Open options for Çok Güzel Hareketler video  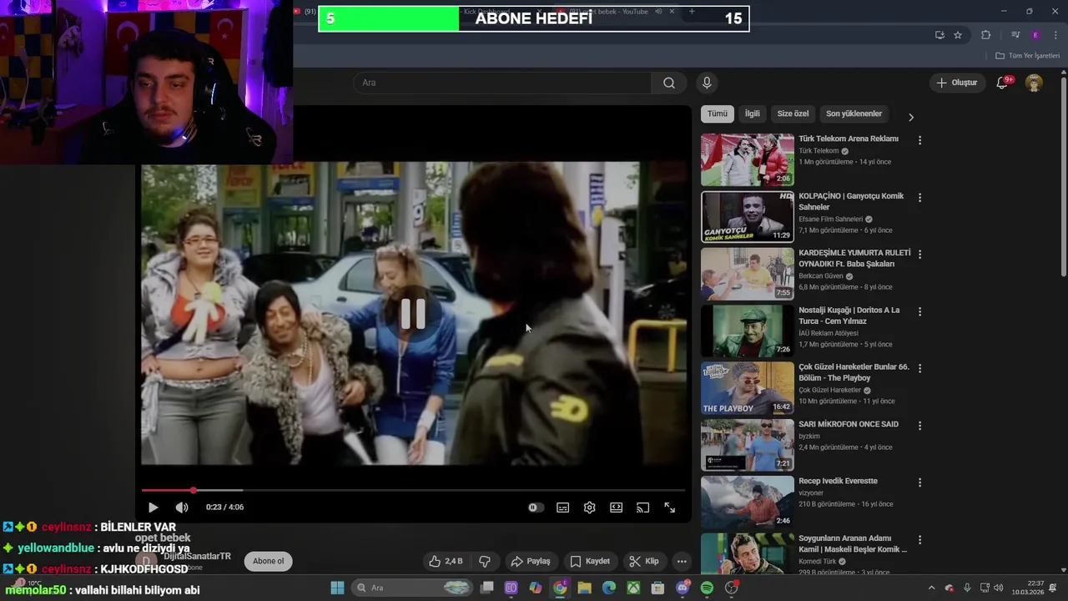(x=919, y=368)
